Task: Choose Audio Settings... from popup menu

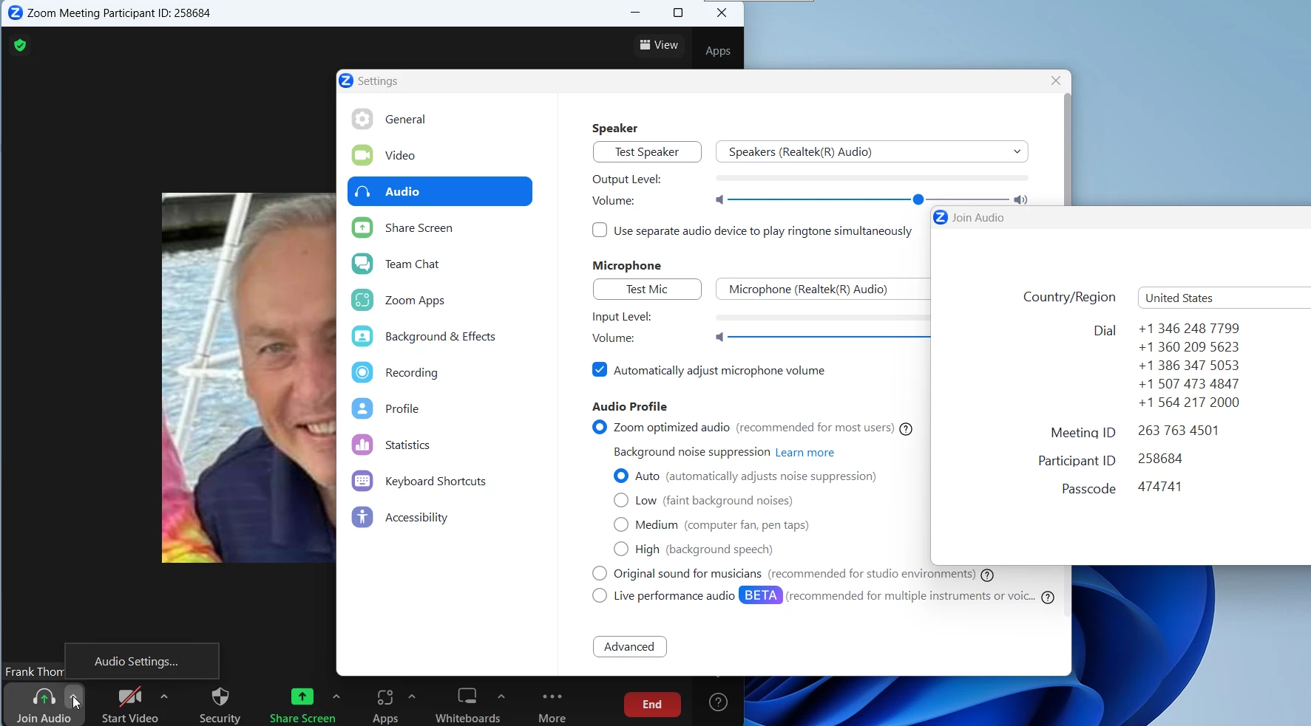Action: tap(142, 662)
